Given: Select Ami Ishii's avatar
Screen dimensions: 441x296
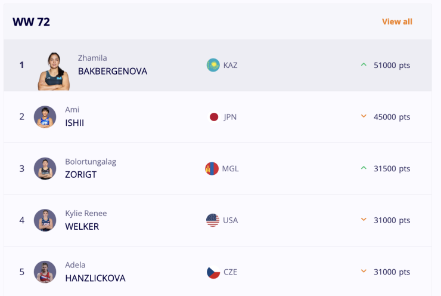Looking at the screenshot, I should click(x=45, y=117).
